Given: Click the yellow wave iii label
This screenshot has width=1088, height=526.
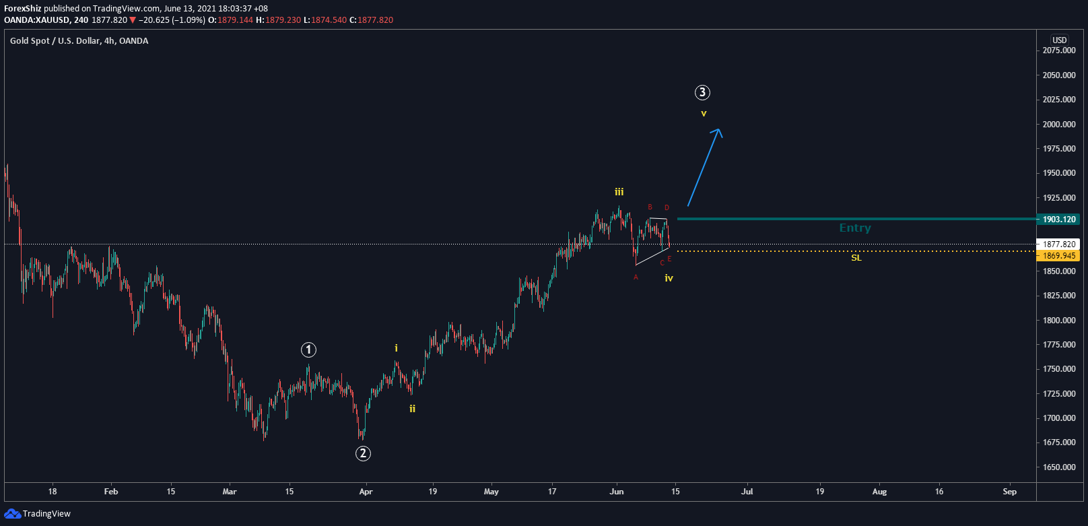Looking at the screenshot, I should click(x=619, y=192).
